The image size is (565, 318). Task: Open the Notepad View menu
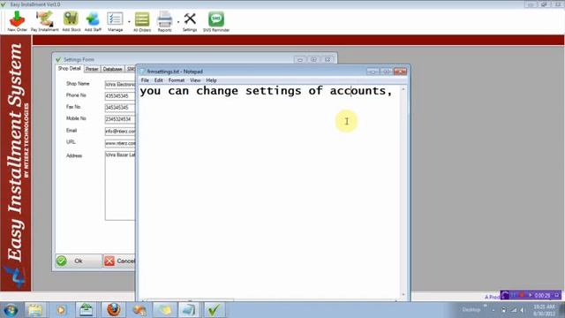[195, 80]
